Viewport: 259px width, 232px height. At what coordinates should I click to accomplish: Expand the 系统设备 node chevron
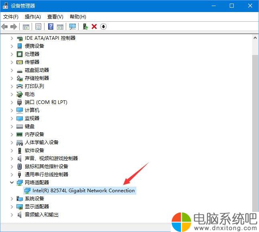pos(12,199)
